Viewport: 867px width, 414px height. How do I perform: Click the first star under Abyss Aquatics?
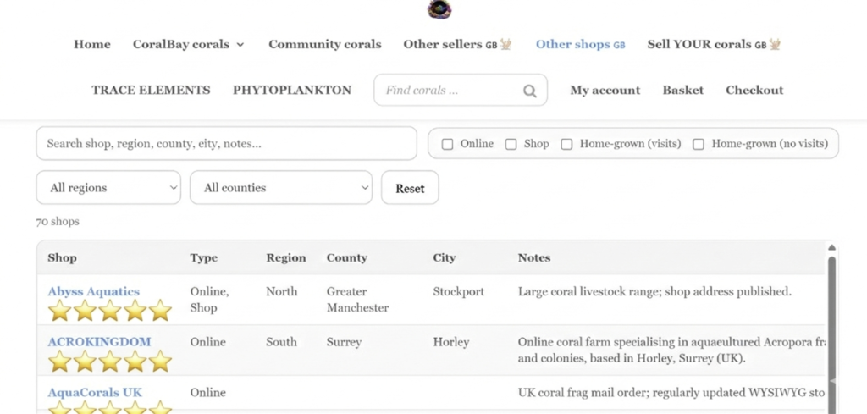[x=59, y=311]
